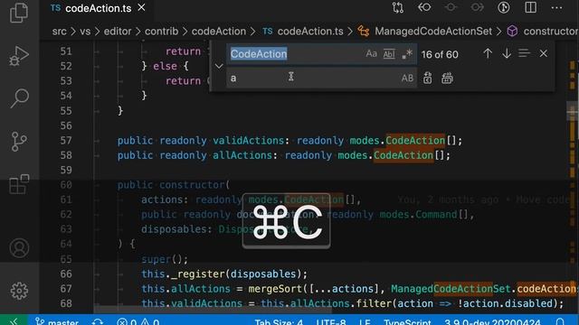Change end of line sequence 'LF'
This screenshot has height=325, width=579.
tap(365, 321)
